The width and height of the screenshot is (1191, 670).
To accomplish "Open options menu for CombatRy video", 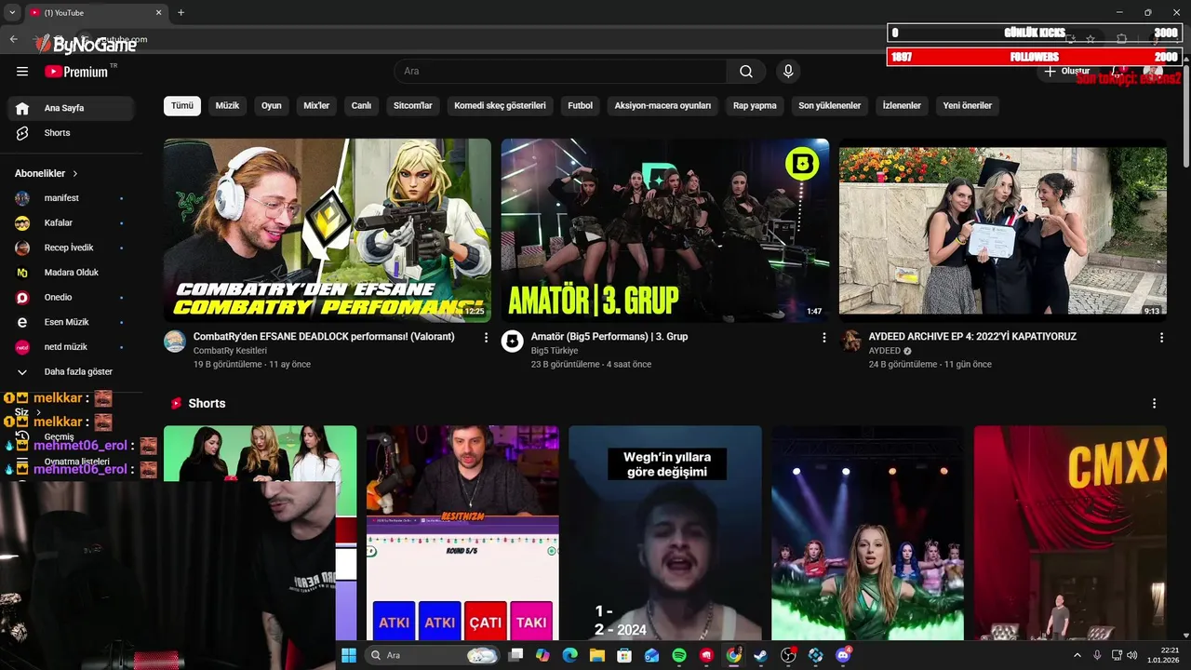I will [x=486, y=338].
